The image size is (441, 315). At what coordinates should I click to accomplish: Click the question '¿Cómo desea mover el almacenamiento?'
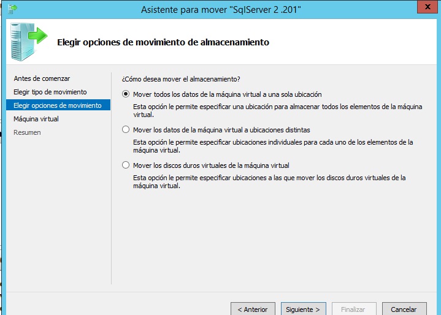point(181,79)
